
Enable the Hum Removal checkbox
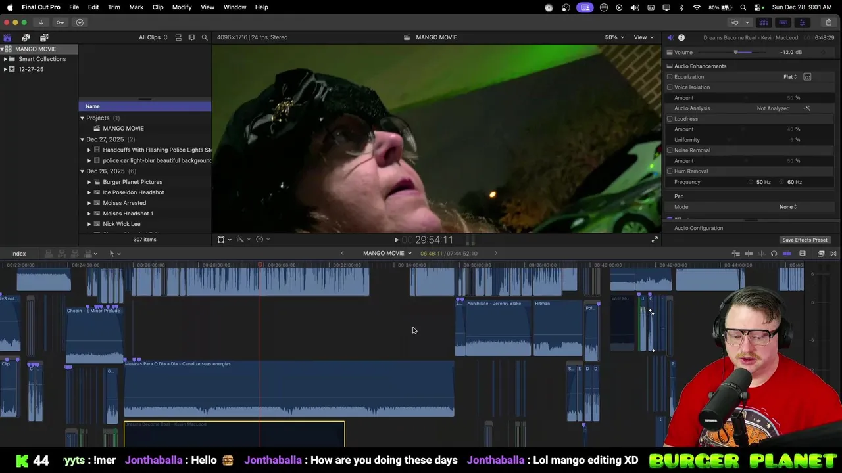pyautogui.click(x=670, y=171)
